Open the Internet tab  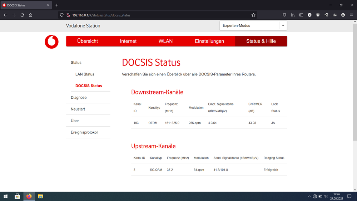click(x=128, y=41)
